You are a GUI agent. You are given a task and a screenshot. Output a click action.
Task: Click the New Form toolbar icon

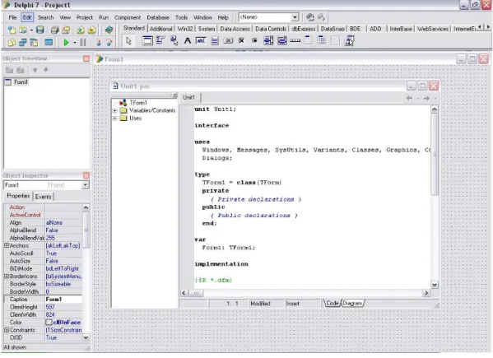(49, 42)
